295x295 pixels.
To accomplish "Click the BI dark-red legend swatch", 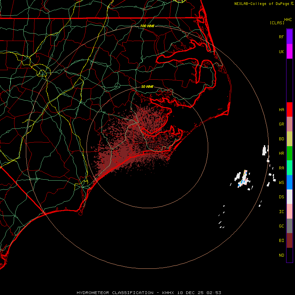I will pos(289,241).
